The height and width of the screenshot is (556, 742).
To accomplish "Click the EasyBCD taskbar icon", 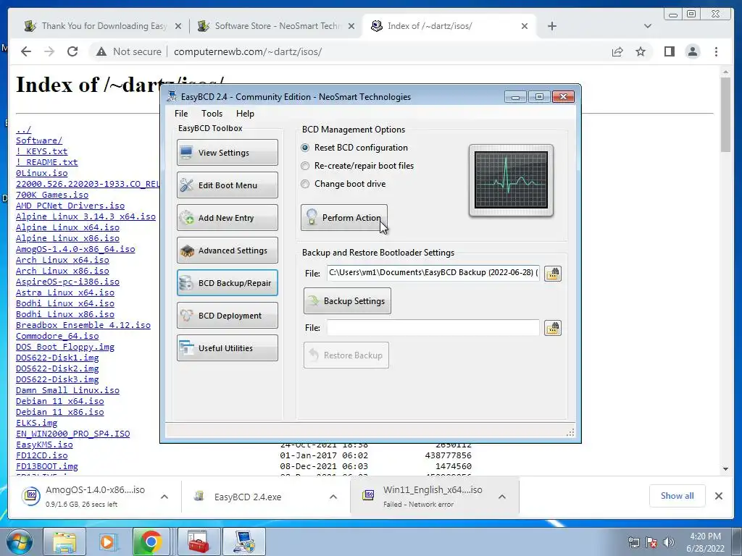I will [244, 542].
